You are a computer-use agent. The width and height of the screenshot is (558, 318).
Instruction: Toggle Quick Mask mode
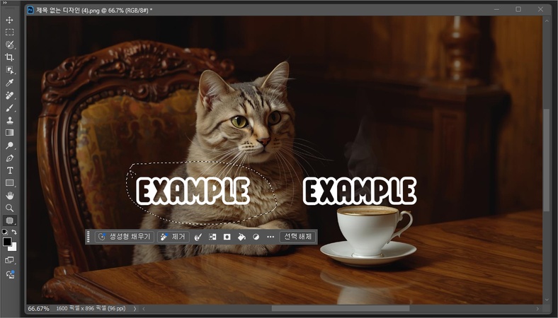pos(10,260)
